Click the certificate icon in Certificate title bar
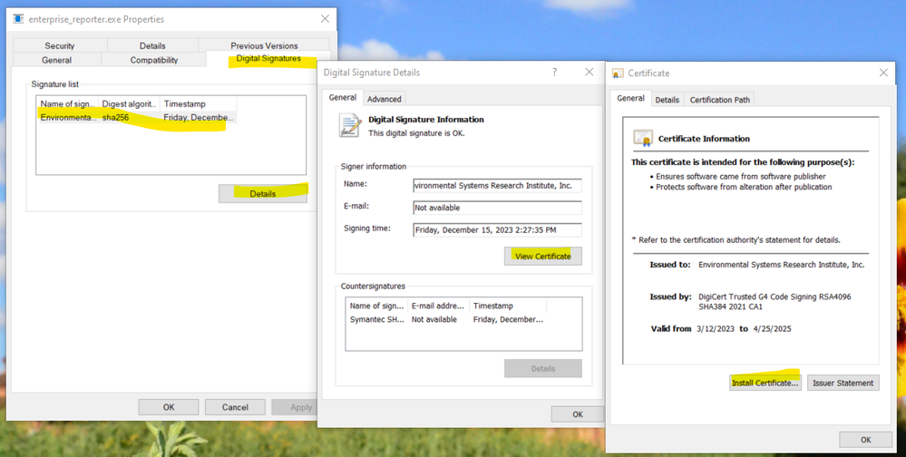 pyautogui.click(x=618, y=73)
